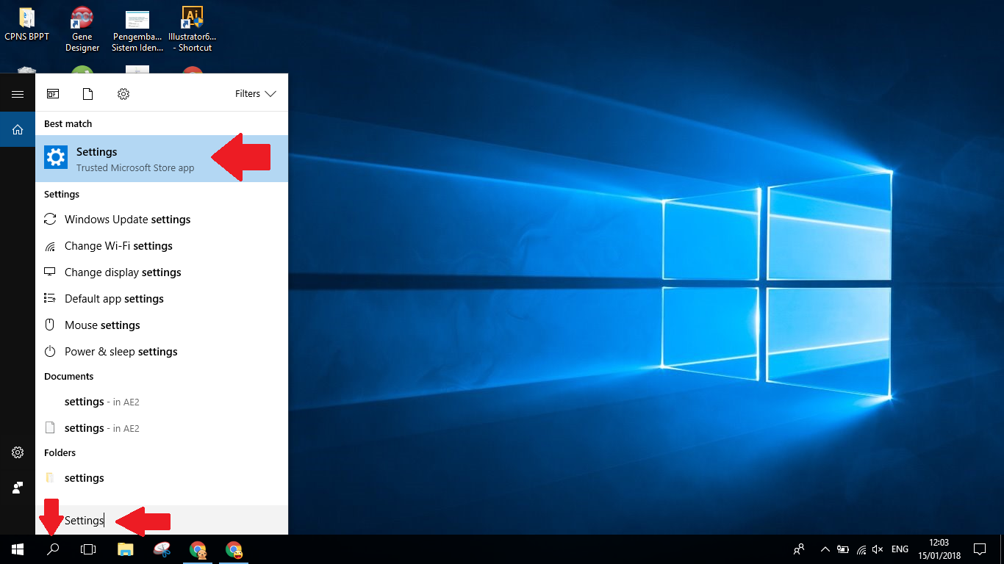Open Default app settings
This screenshot has height=564, width=1004.
[x=114, y=299]
